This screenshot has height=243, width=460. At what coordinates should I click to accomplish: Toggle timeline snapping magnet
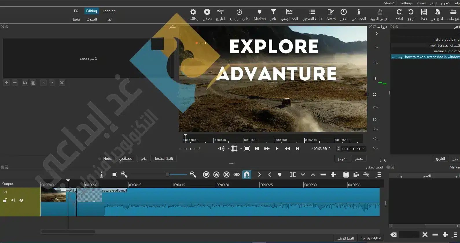(x=246, y=175)
